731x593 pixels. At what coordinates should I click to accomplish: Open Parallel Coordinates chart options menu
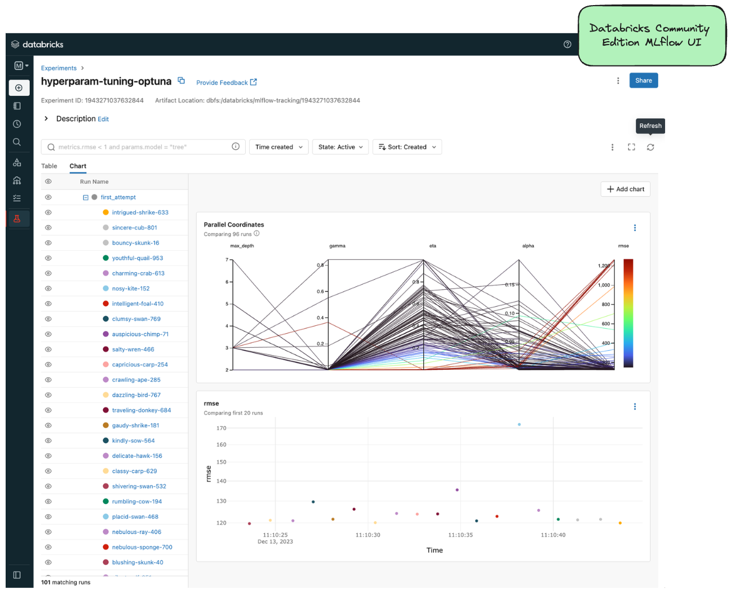(x=635, y=228)
